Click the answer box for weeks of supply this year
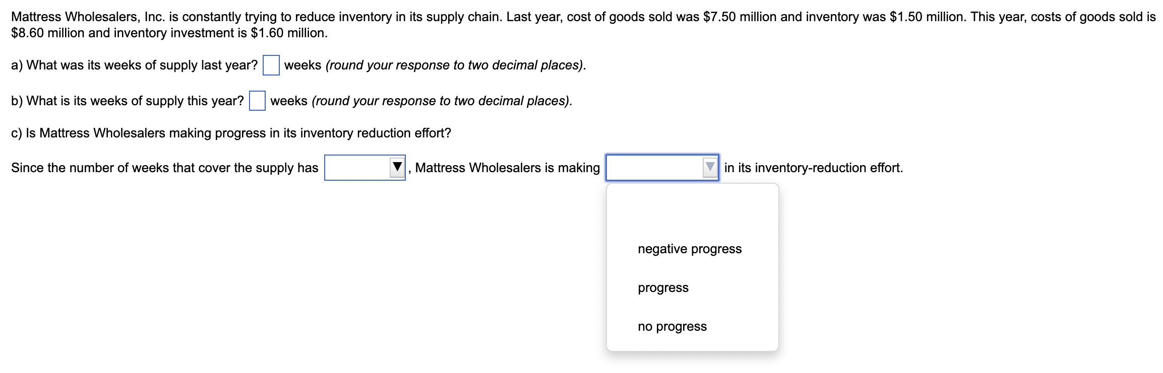Viewport: 1163px width, 373px height. 258,101
